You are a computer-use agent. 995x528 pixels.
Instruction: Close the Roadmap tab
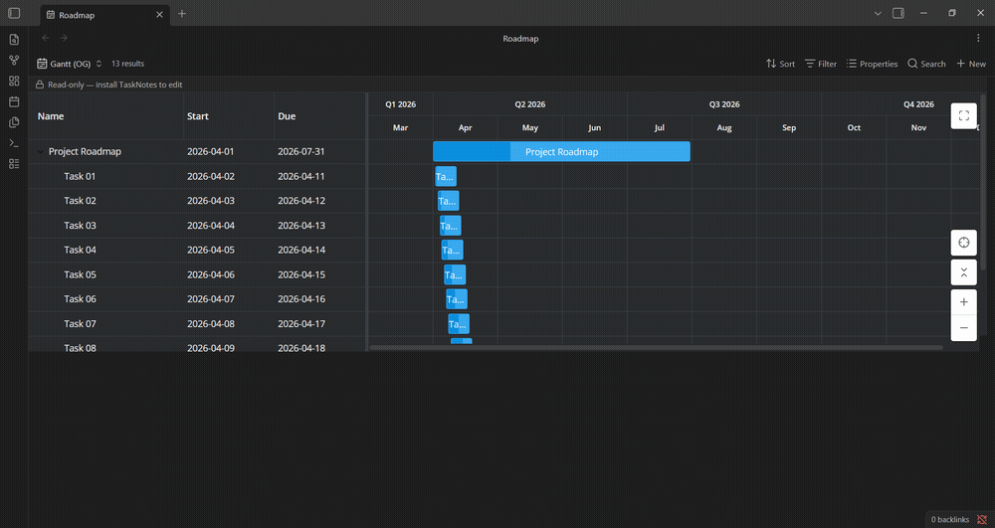159,15
